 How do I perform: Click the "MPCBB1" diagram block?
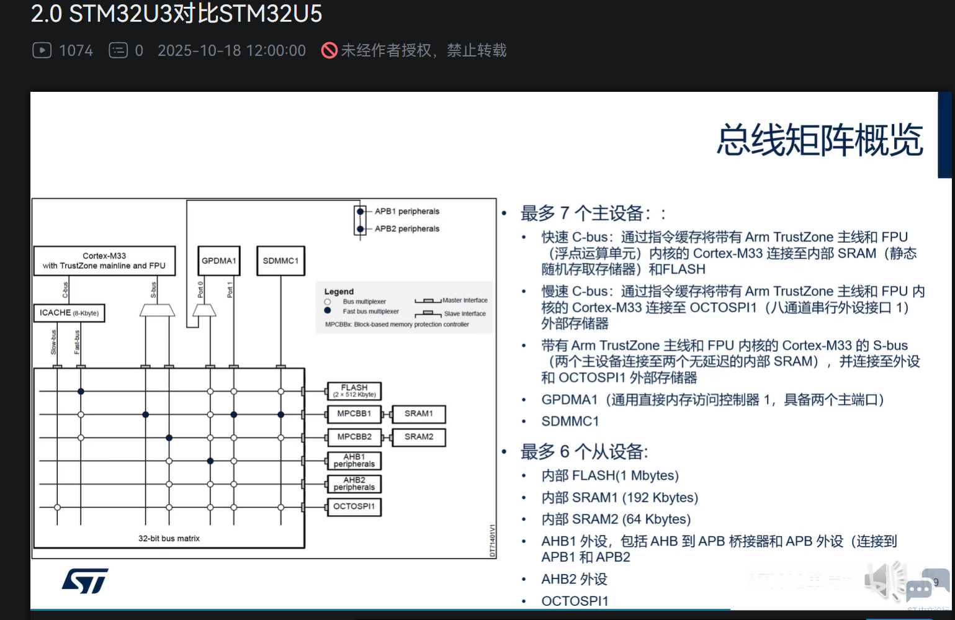click(x=354, y=413)
